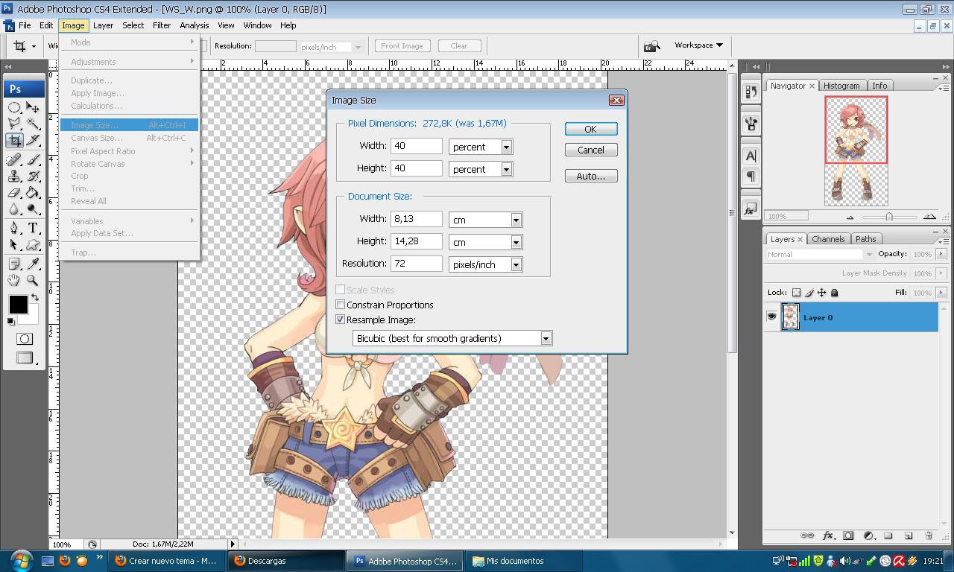Click the foreground color black swatch
Screen dimensions: 954x572
[18, 304]
